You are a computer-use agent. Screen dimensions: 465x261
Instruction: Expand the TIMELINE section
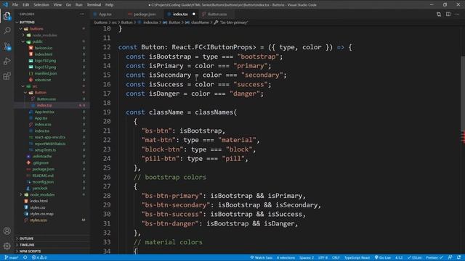click(x=52, y=245)
